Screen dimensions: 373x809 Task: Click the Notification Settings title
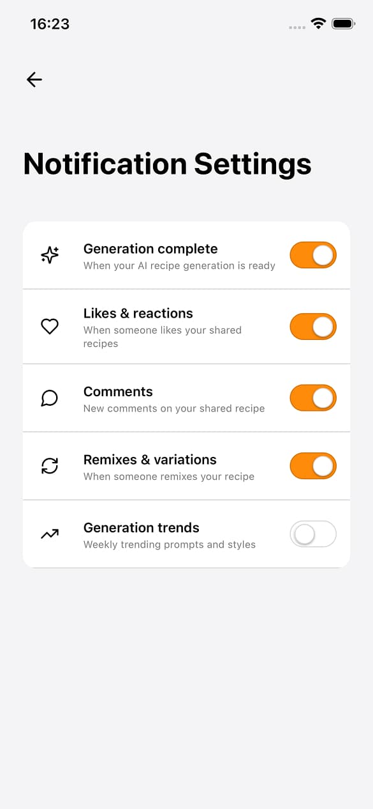point(167,164)
